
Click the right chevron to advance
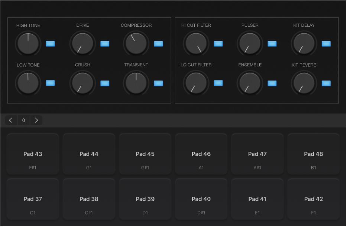tap(36, 120)
